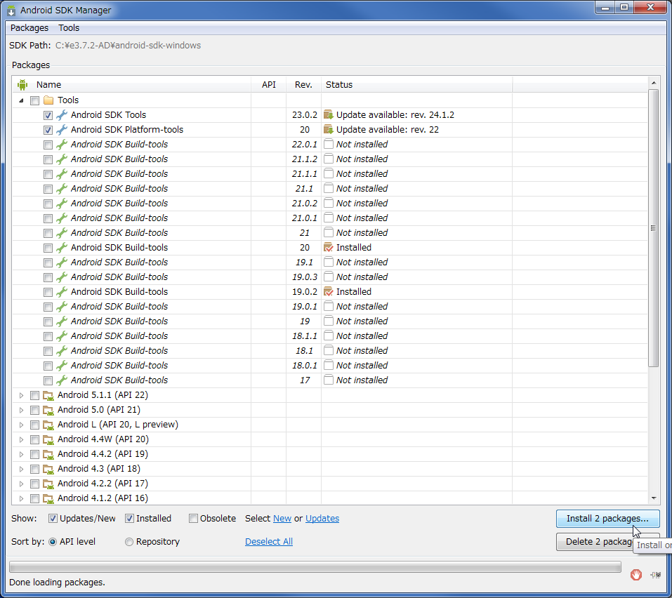The height and width of the screenshot is (598, 672).
Task: Click the not-installed status icon for Build-tools 17
Action: (x=329, y=380)
